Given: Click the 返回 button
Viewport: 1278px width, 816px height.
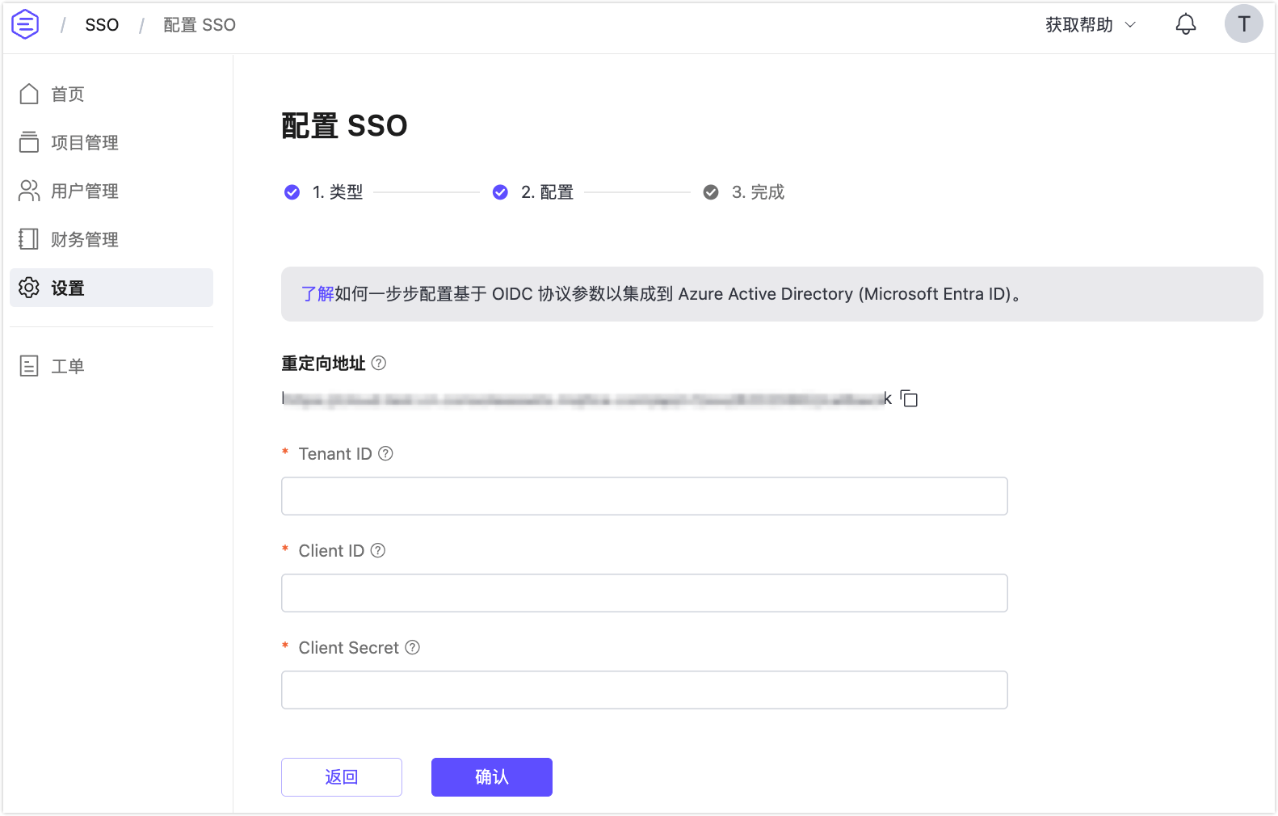Looking at the screenshot, I should pyautogui.click(x=342, y=777).
